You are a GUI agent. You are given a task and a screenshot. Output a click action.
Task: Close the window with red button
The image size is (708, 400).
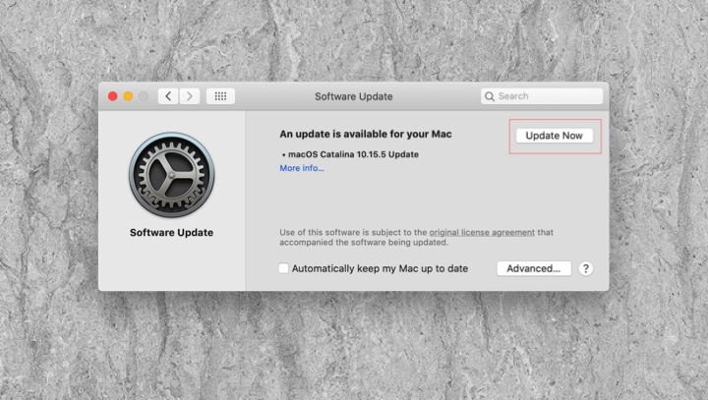click(x=113, y=96)
